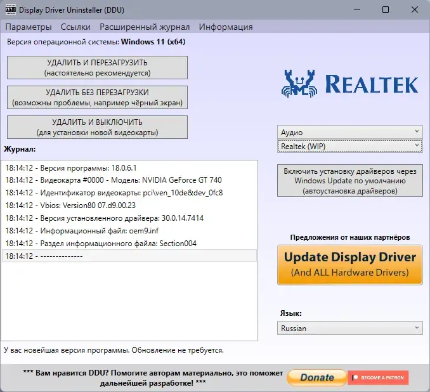Click УДАЛИТЬ БЕЗ ПЕРЕЗАГРУЗКИ button
The height and width of the screenshot is (392, 430).
coord(98,98)
